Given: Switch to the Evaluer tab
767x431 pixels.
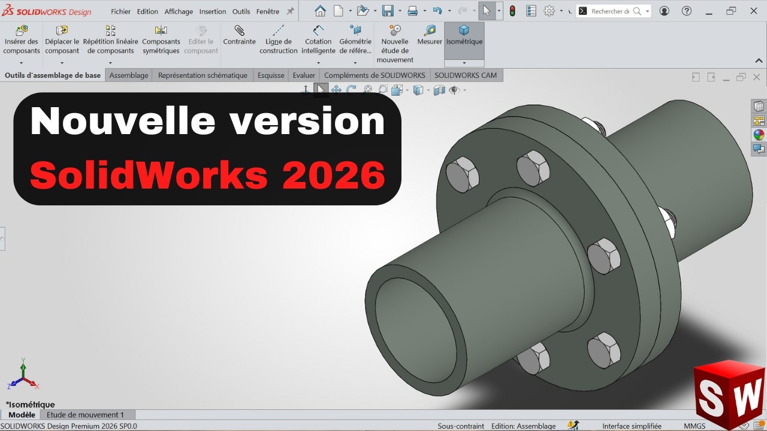Looking at the screenshot, I should [304, 75].
